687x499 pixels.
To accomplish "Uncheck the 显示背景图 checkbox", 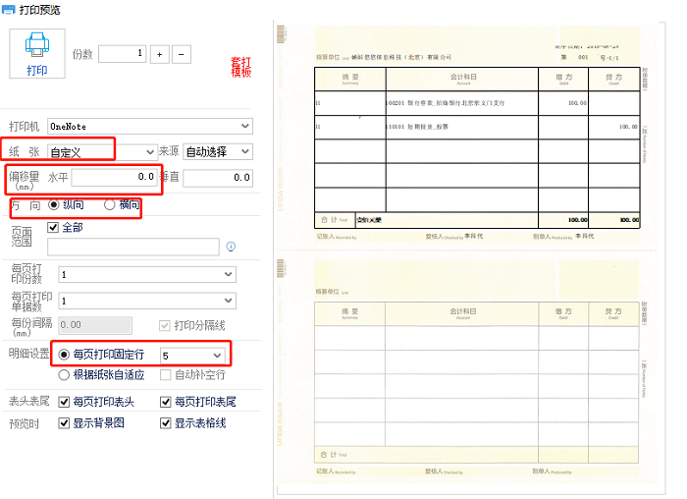I will [x=65, y=423].
